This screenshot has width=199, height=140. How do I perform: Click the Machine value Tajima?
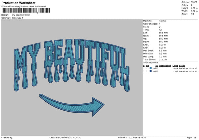pyautogui.click(x=163, y=21)
